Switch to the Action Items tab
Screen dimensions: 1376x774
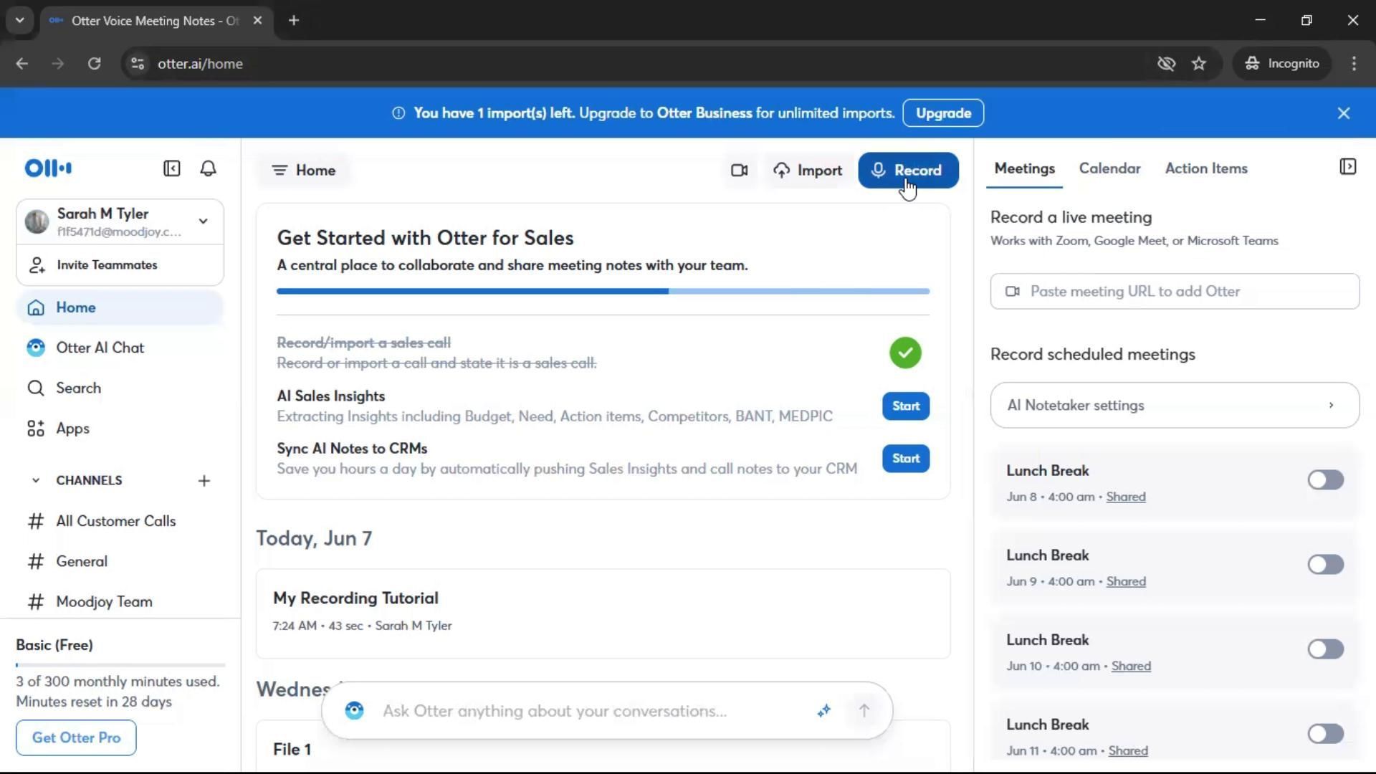(x=1205, y=168)
